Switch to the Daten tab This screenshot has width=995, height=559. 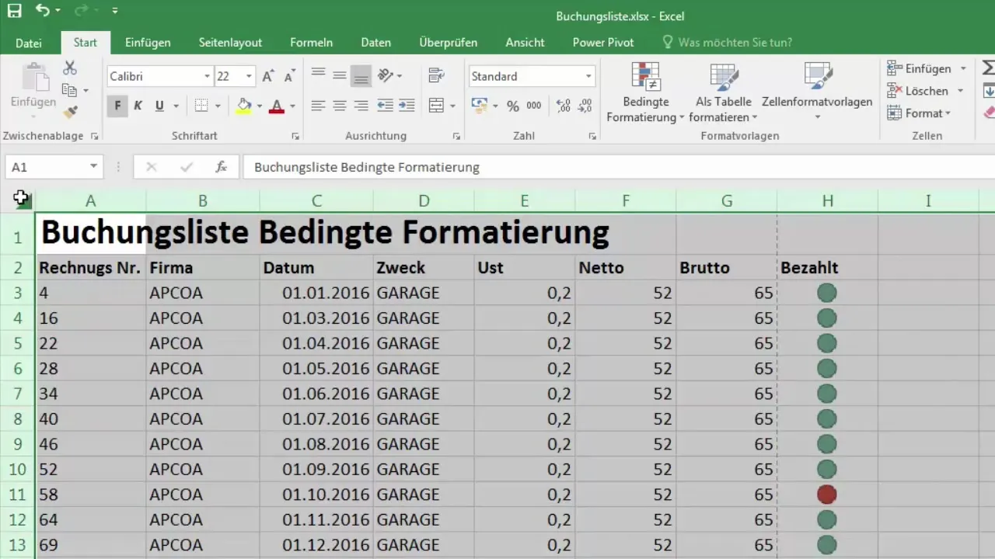point(376,43)
